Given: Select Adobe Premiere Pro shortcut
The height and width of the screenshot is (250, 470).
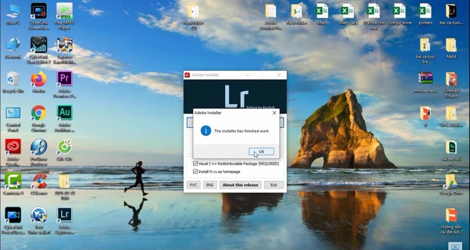Looking at the screenshot, I should pyautogui.click(x=65, y=85).
